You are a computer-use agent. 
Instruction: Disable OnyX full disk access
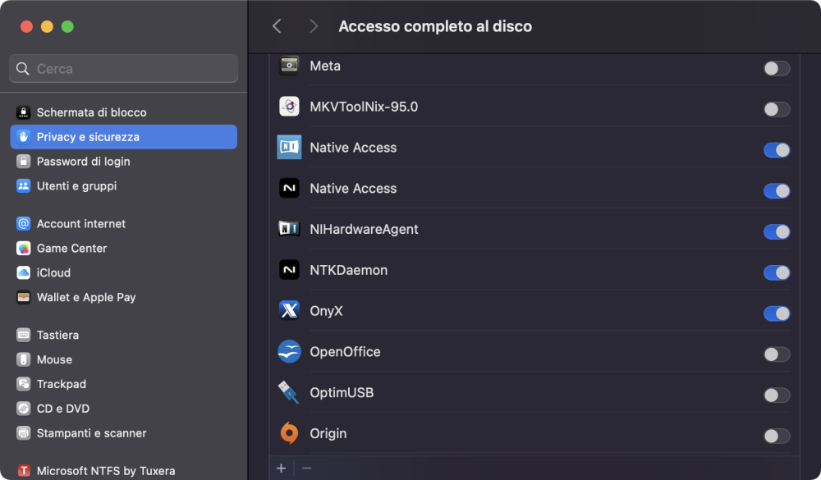pos(777,313)
